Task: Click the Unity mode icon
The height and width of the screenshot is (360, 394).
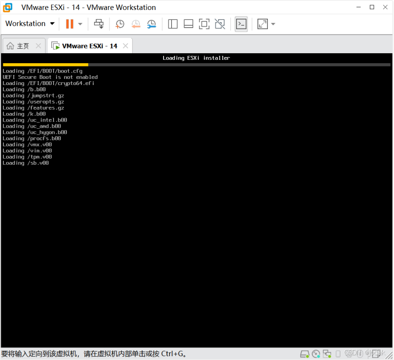Action: point(220,24)
